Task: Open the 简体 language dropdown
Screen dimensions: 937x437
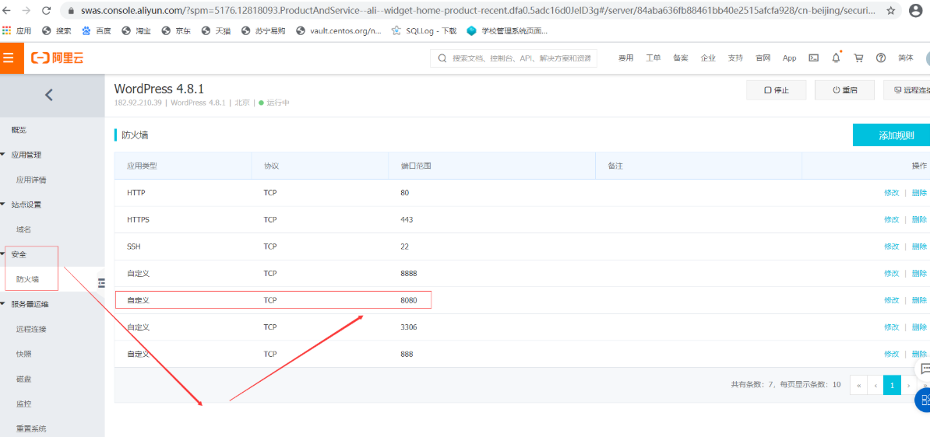Action: (x=906, y=58)
